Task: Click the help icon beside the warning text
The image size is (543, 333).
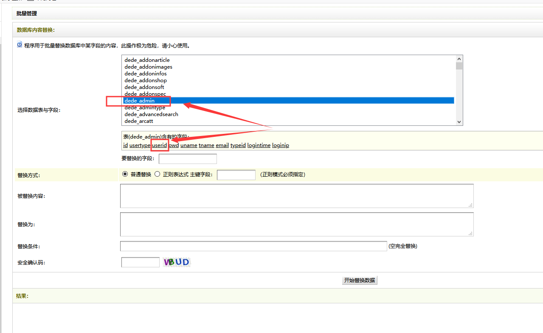Action: click(x=20, y=44)
